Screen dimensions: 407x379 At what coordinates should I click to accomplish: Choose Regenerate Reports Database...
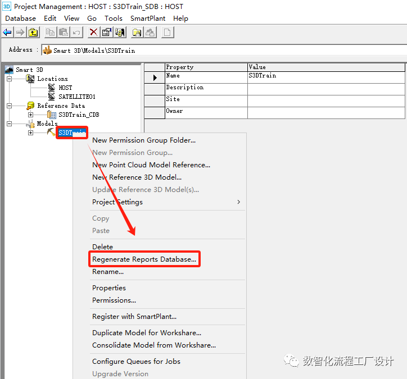click(x=144, y=259)
